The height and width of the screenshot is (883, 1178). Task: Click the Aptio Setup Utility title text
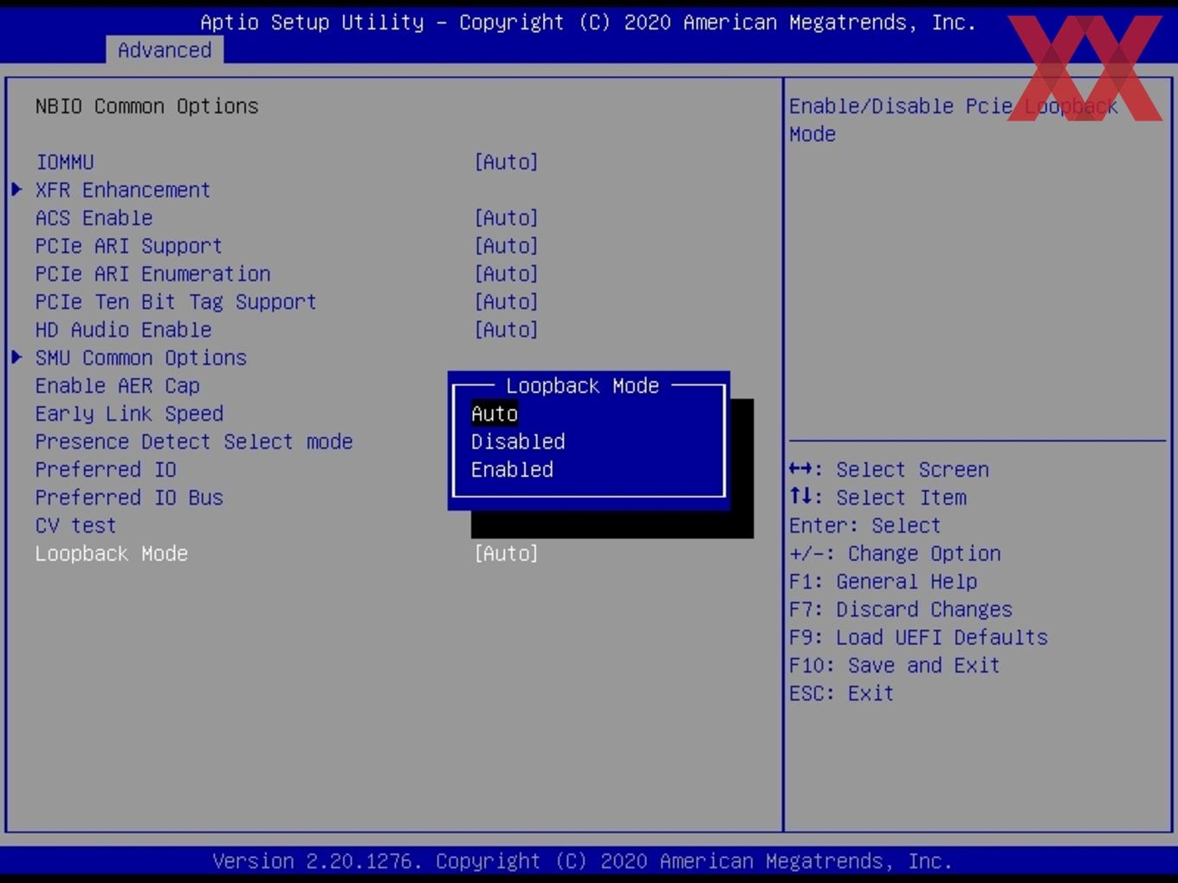(x=588, y=23)
